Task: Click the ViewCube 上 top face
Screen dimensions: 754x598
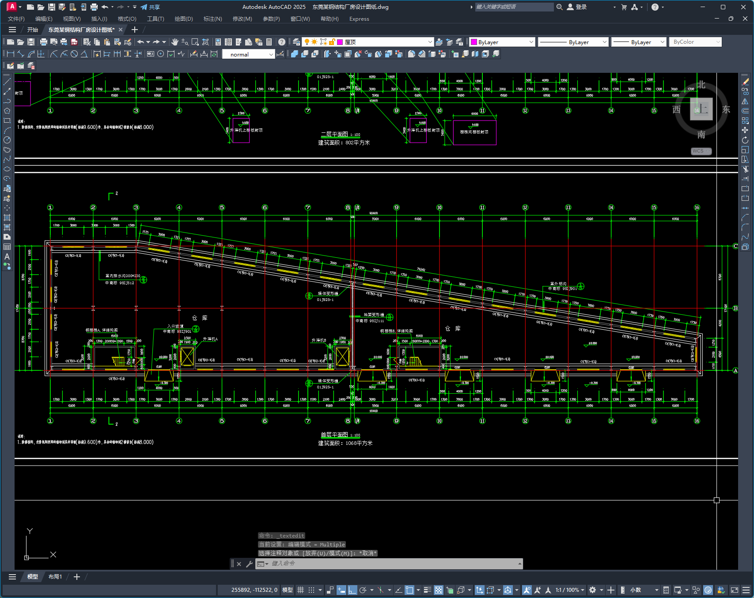Action: pyautogui.click(x=701, y=109)
